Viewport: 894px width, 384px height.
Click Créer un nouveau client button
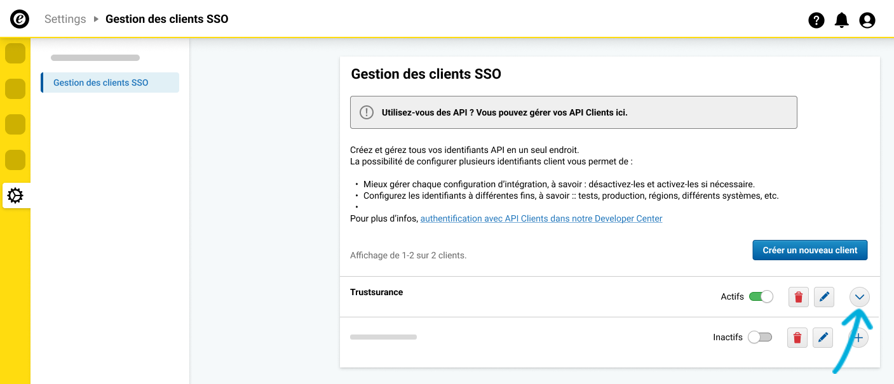tap(809, 250)
